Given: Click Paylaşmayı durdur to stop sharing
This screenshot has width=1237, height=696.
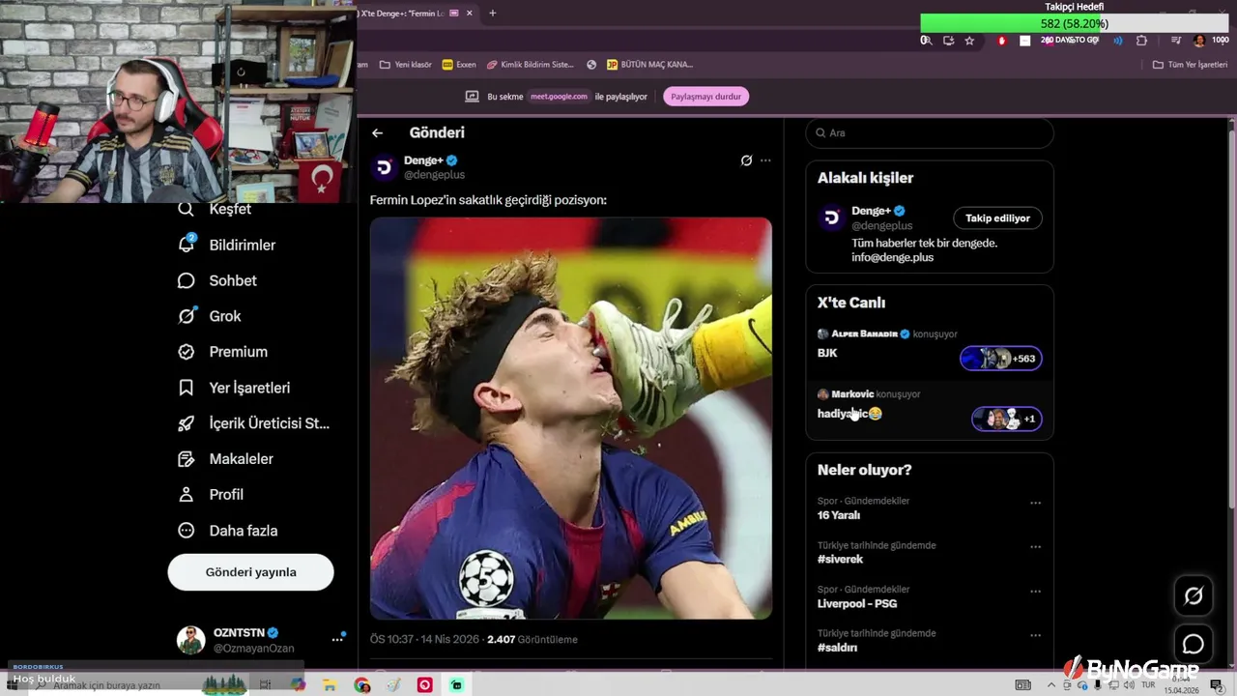Looking at the screenshot, I should [x=706, y=97].
